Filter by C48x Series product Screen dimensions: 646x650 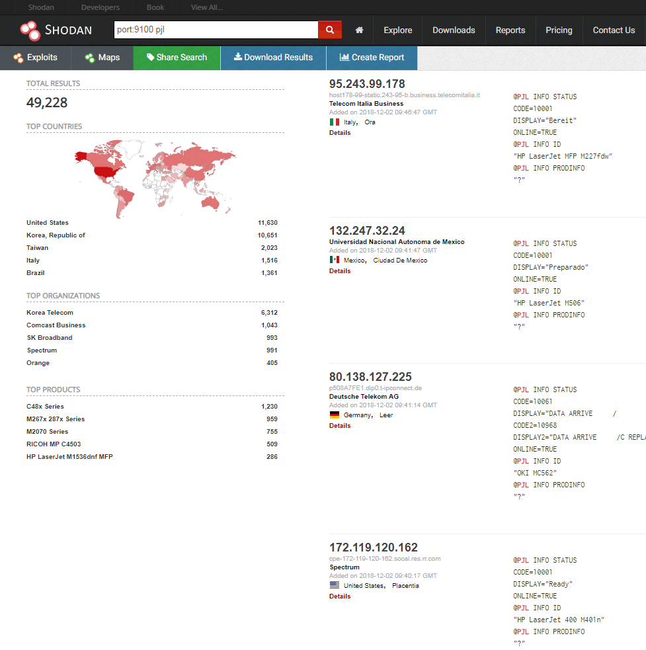[x=45, y=406]
